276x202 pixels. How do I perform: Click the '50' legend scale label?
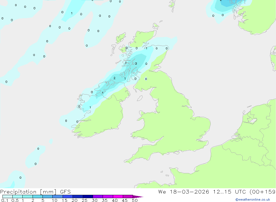point(135,200)
